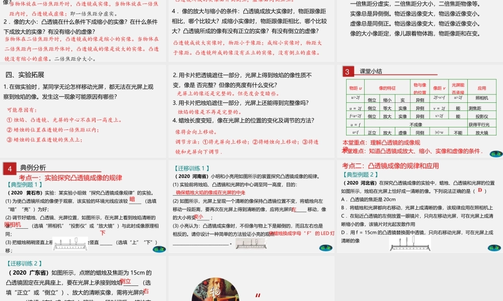
Task: Click table header cell 物距 u
Action: 356,88
